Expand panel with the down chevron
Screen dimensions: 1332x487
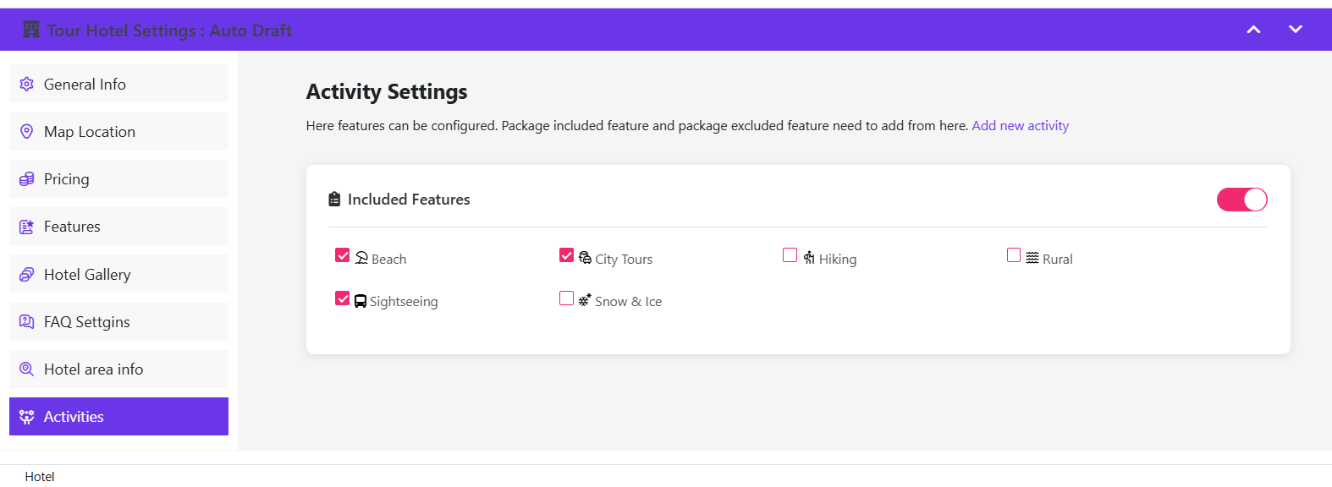(1296, 30)
